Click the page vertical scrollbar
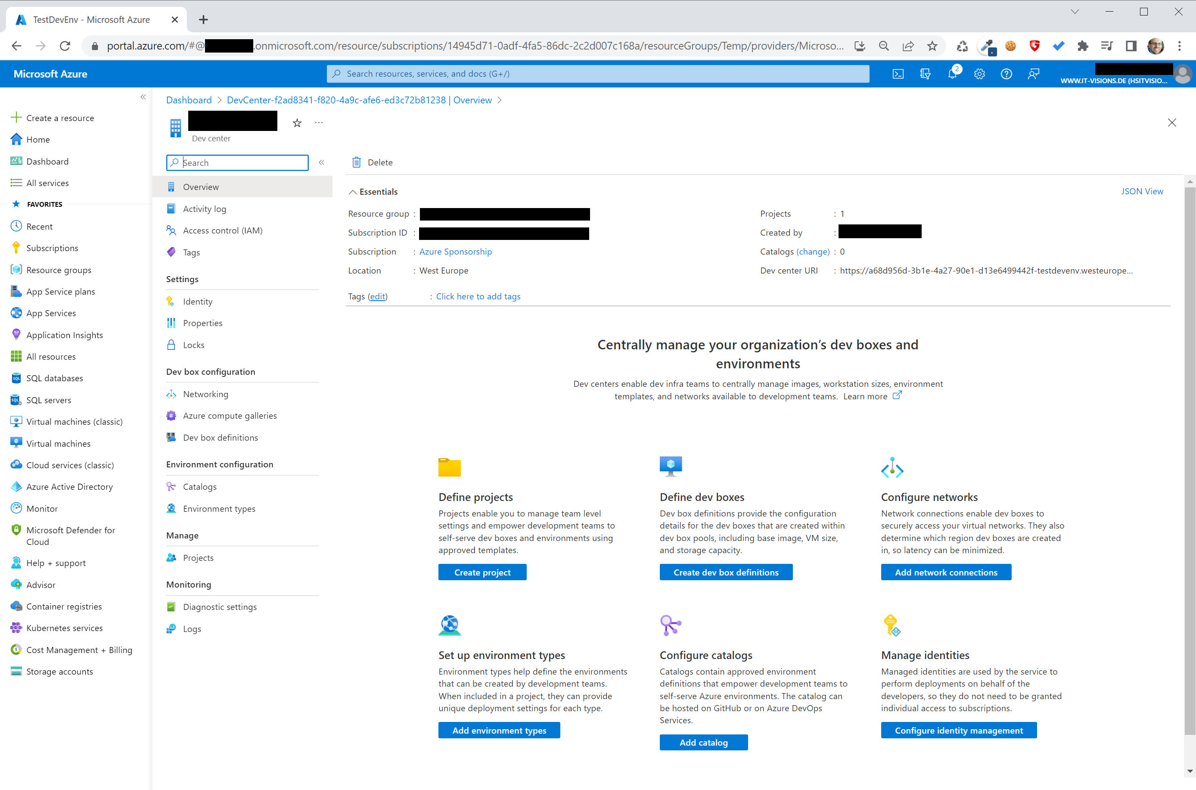Image resolution: width=1196 pixels, height=790 pixels. [1190, 454]
